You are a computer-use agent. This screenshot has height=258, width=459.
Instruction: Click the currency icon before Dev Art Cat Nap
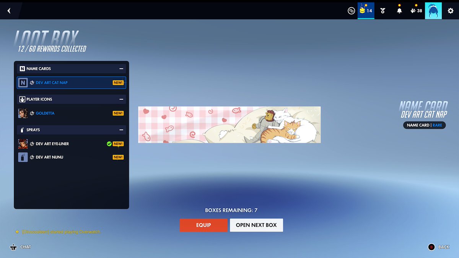pyautogui.click(x=32, y=83)
